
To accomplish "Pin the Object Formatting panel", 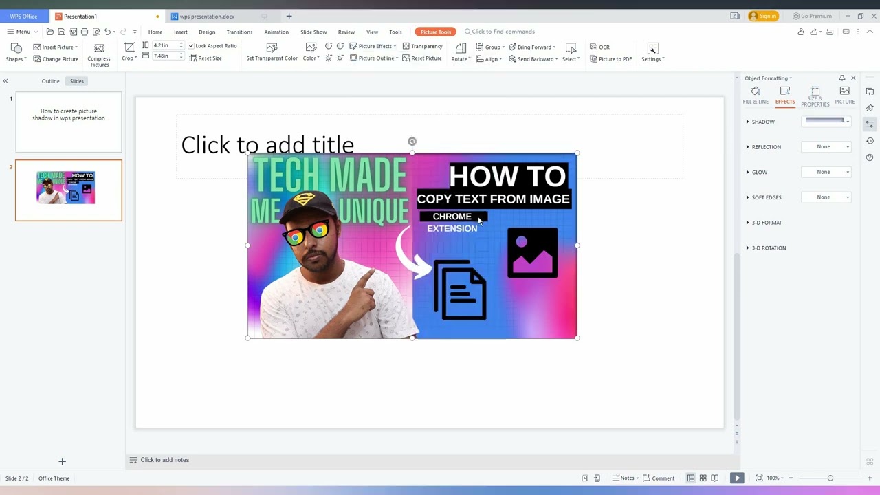I will (x=841, y=78).
